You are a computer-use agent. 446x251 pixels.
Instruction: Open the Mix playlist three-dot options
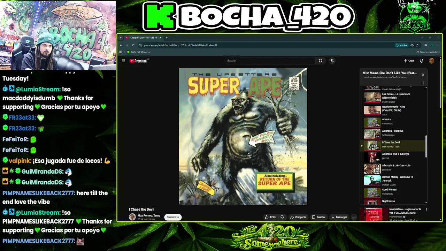(423, 83)
